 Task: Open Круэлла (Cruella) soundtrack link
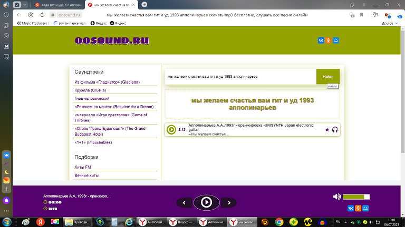(90, 90)
